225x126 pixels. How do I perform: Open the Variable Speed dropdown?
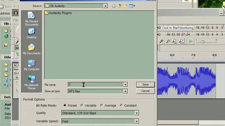click(137, 121)
